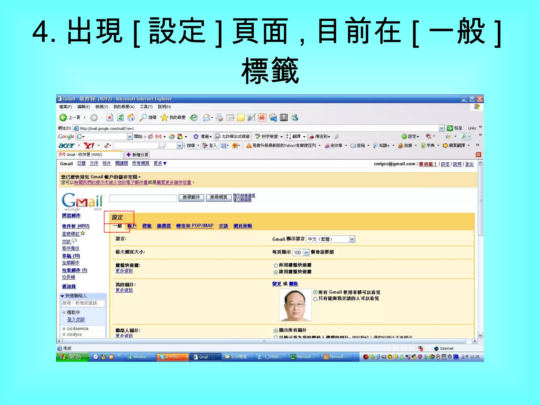The width and height of the screenshot is (540, 405).
Task: Switch to 轉寄和 POP/IMAP tab
Action: 195,226
